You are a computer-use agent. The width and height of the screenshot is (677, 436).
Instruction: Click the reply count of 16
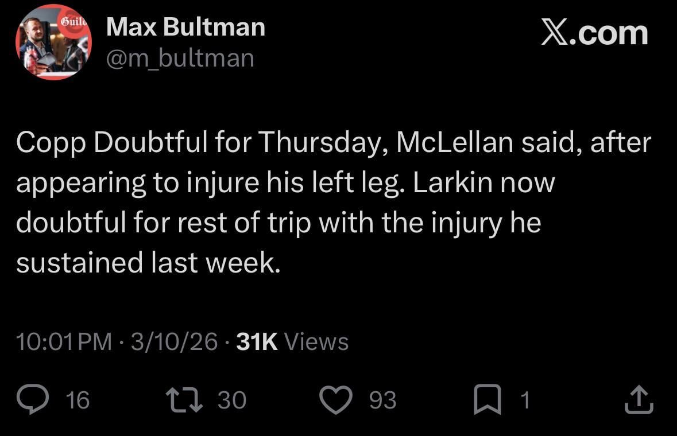click(x=78, y=400)
